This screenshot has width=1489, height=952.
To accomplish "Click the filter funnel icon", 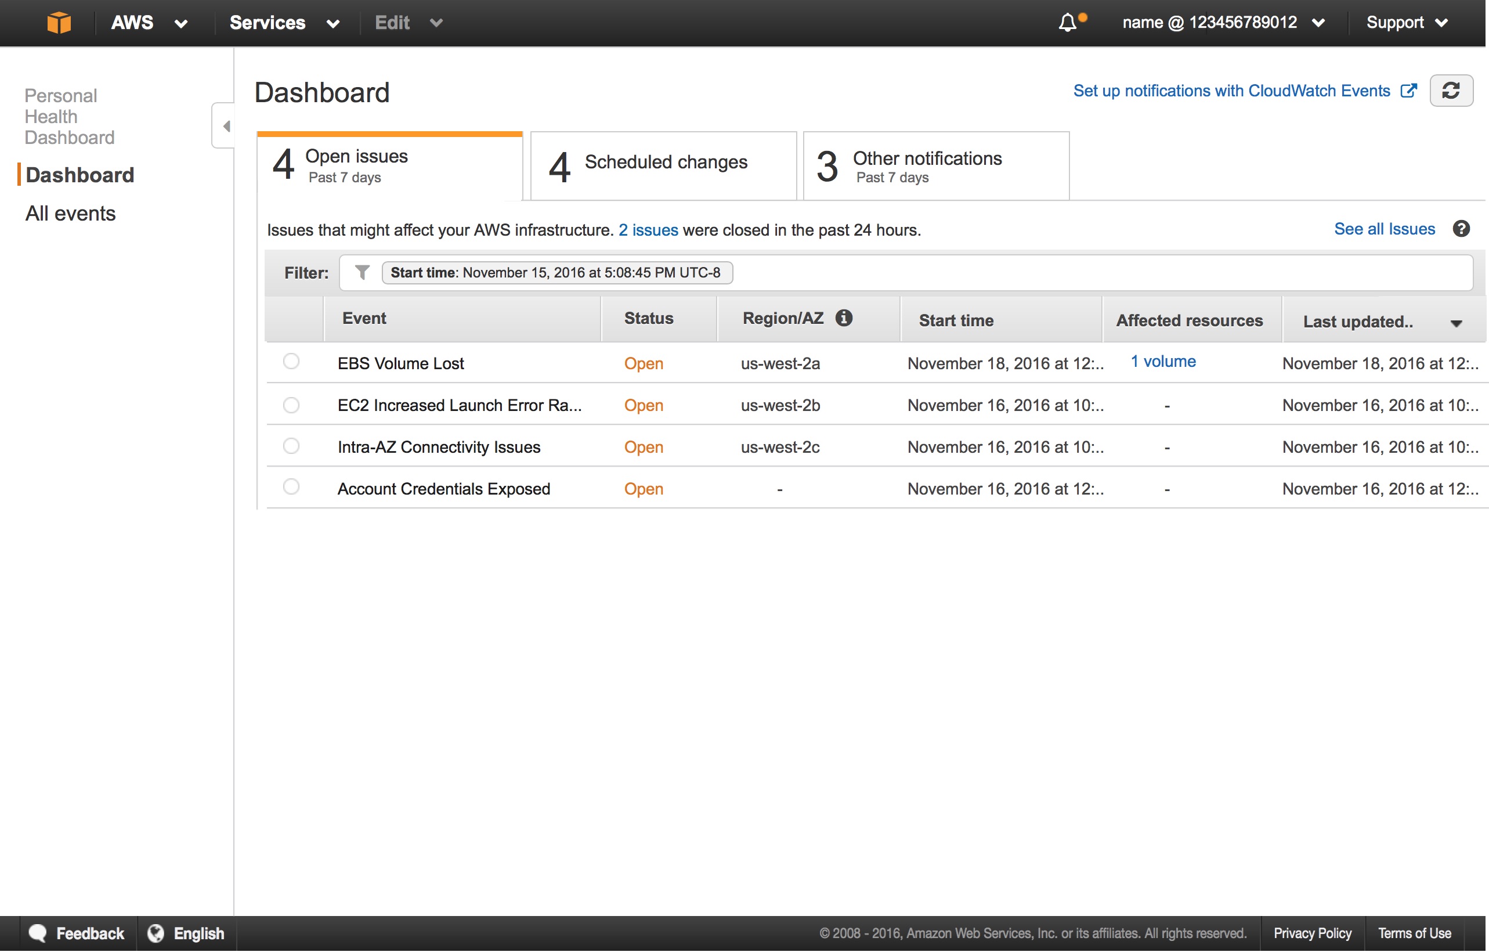I will 360,272.
